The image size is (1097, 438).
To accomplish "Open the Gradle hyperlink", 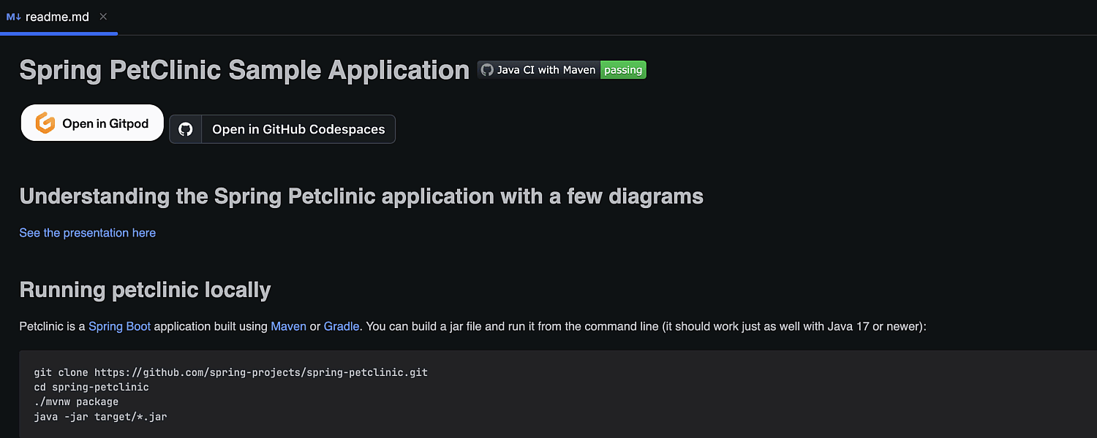I will (342, 326).
